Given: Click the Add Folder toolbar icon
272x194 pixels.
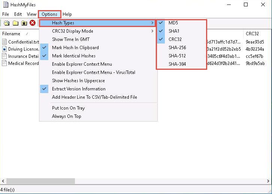Looking at the screenshot, I should coord(15,23).
